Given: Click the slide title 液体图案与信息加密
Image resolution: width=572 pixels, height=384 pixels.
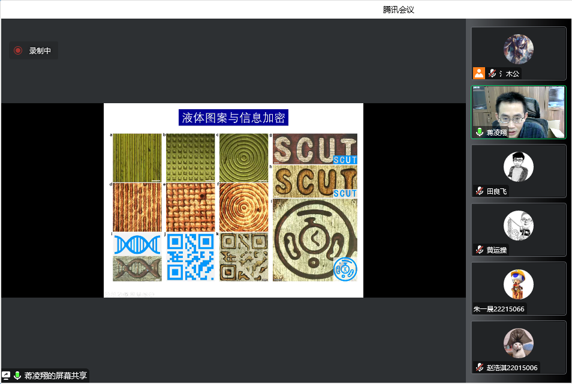Looking at the screenshot, I should [x=233, y=118].
